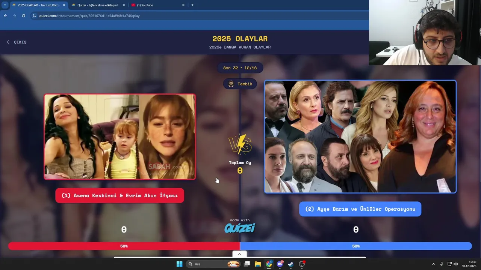
Task: Close the Quizei tab
Action: (x=124, y=5)
